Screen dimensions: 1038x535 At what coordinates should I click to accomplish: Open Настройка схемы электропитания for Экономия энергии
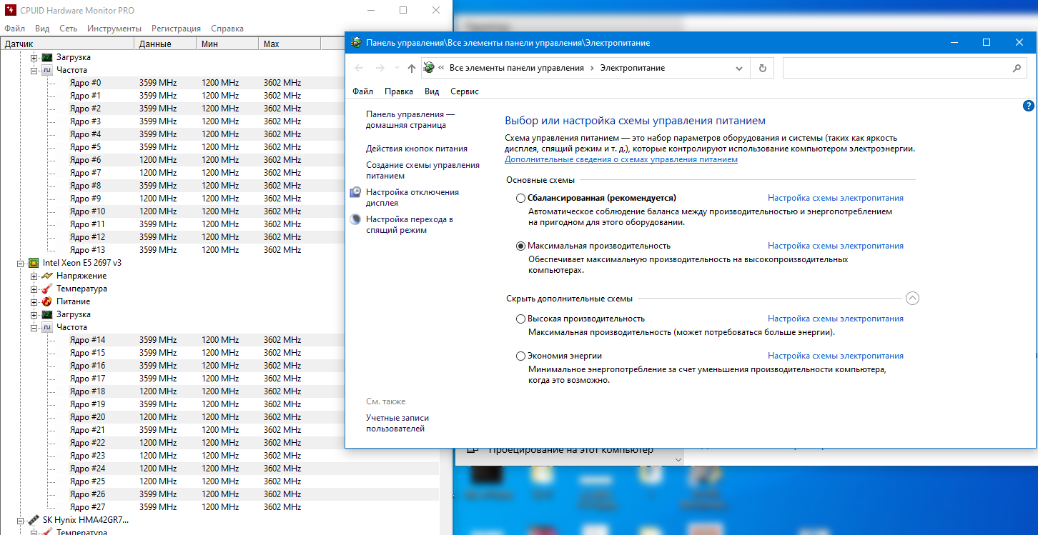tap(836, 356)
